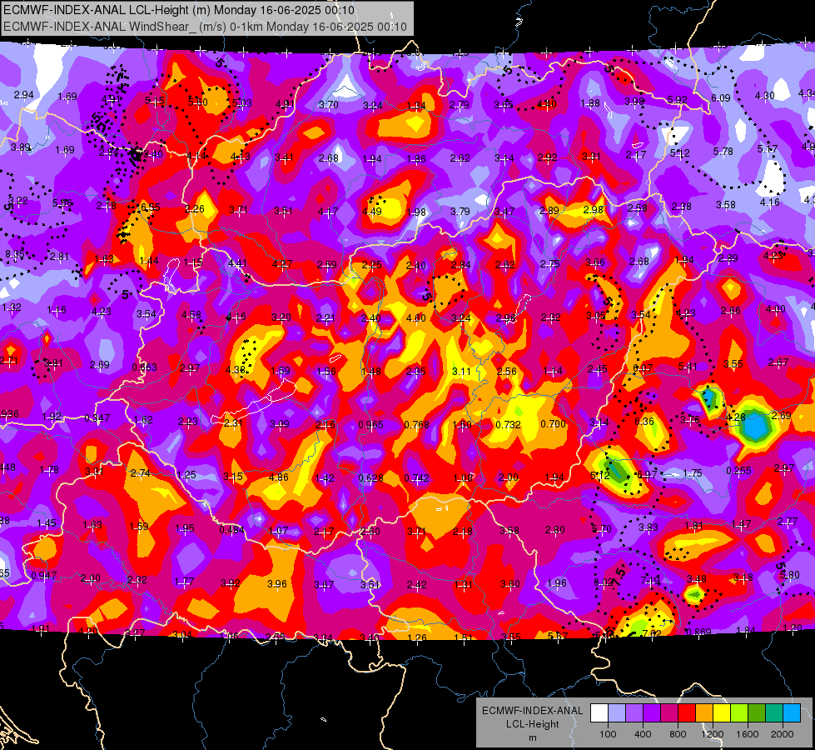Image resolution: width=815 pixels, height=750 pixels.
Task: Click the wind shear value 3.11
Action: [x=461, y=372]
